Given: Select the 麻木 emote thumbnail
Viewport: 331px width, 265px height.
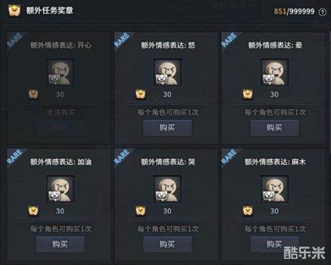Looking at the screenshot, I should (275, 189).
